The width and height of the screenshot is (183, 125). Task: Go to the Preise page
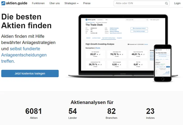pyautogui.click(x=87, y=3)
